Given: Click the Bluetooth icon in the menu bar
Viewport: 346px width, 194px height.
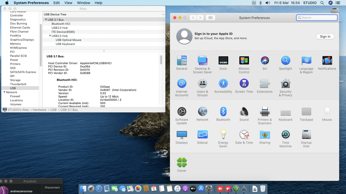Looking at the screenshot, I should (261, 3).
